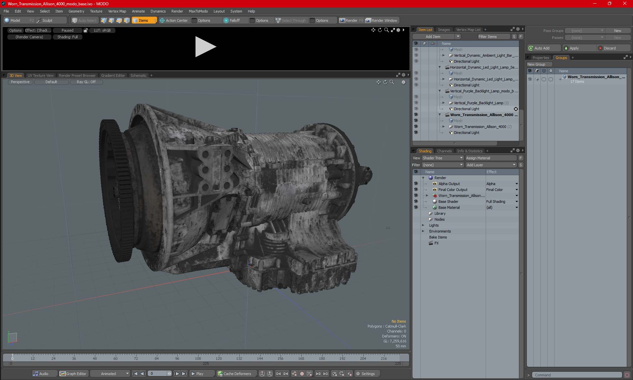This screenshot has height=380, width=633.
Task: Step to next frame
Action: tap(177, 374)
